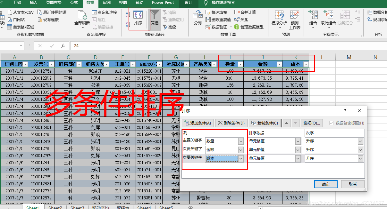Open filter dropdown on 成本 header
Viewport: 387px width, 209px height.
tap(306, 64)
